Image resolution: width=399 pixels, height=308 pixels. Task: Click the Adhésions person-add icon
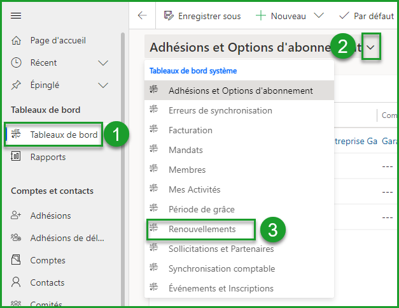(17, 216)
